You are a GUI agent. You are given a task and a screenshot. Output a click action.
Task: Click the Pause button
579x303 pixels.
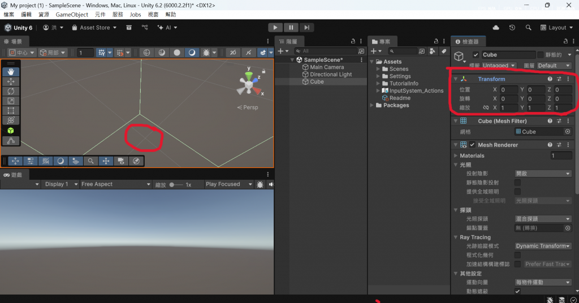pyautogui.click(x=291, y=28)
